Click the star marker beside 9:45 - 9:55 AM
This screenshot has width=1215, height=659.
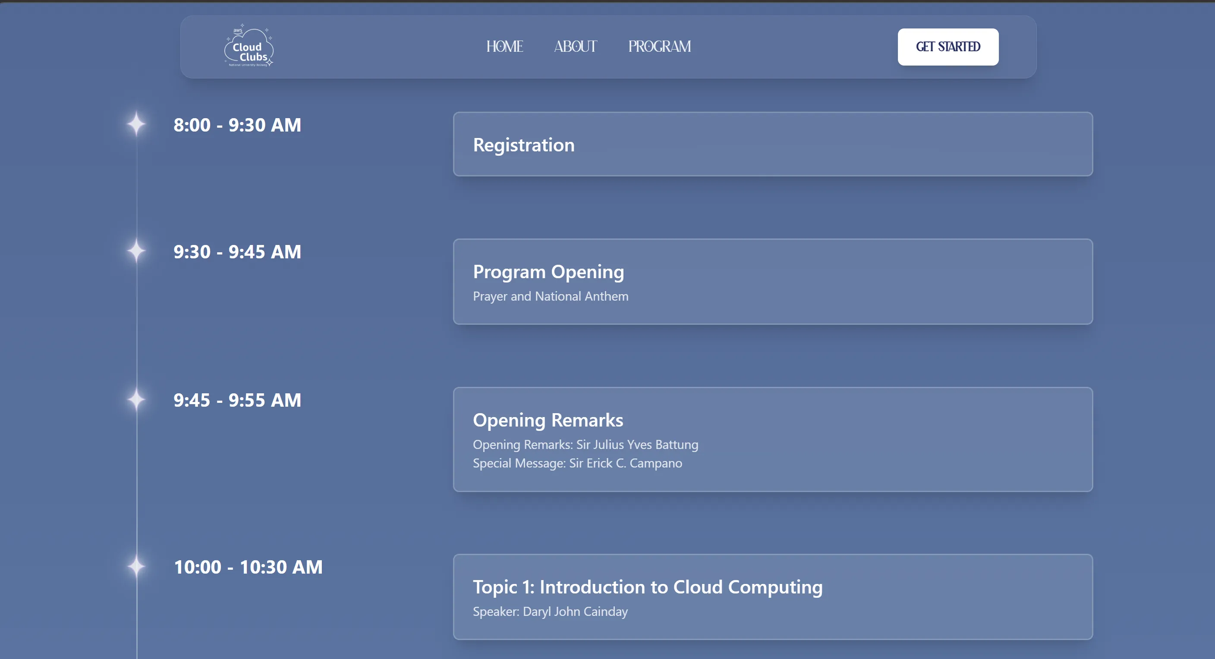click(136, 399)
